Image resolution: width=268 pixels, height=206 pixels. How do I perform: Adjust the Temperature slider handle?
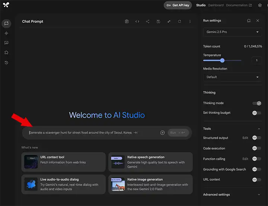point(222,61)
